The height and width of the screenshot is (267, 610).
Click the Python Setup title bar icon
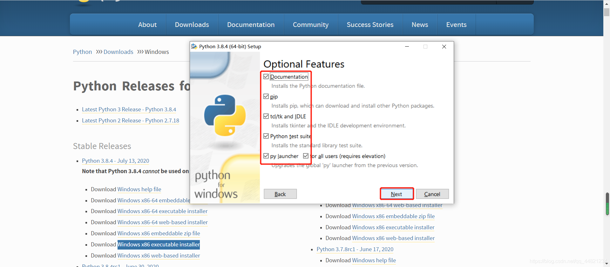(194, 46)
